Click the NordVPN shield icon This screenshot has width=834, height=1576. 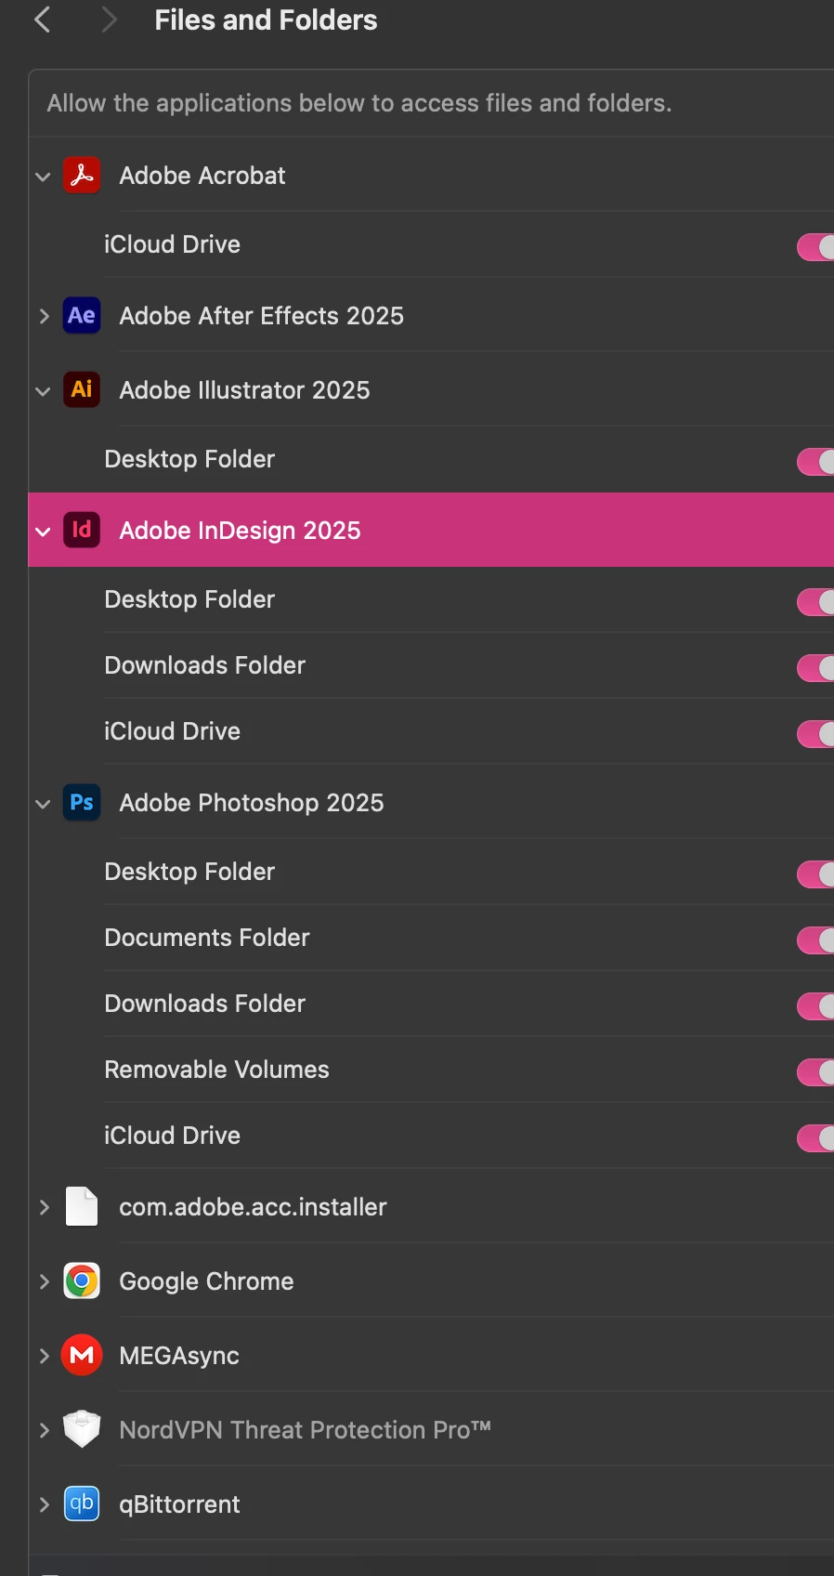[82, 1429]
